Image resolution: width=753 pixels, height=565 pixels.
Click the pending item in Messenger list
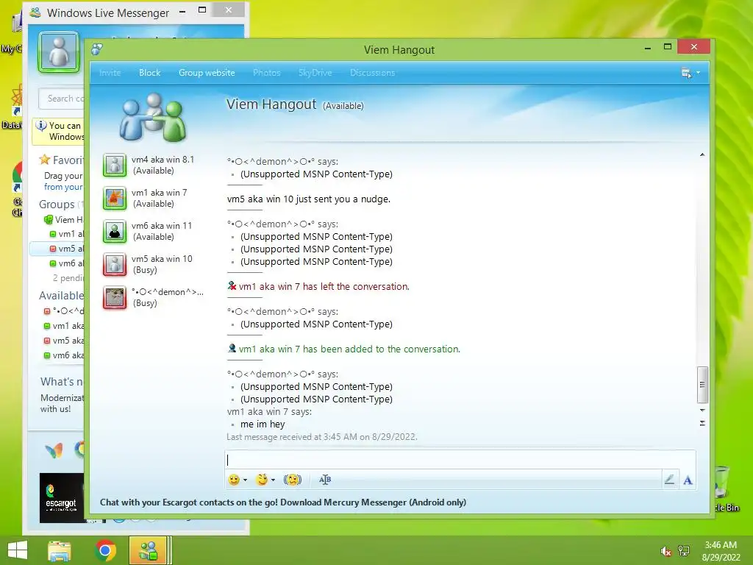(x=68, y=277)
